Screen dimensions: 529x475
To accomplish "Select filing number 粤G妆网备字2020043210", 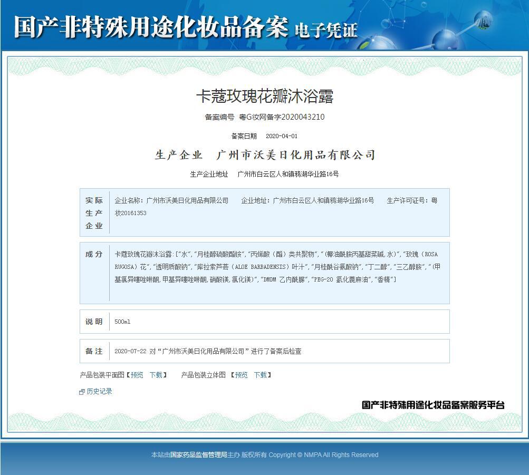I will click(x=282, y=117).
